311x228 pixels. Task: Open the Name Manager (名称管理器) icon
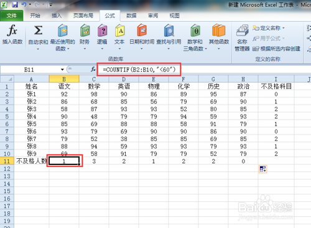242,31
